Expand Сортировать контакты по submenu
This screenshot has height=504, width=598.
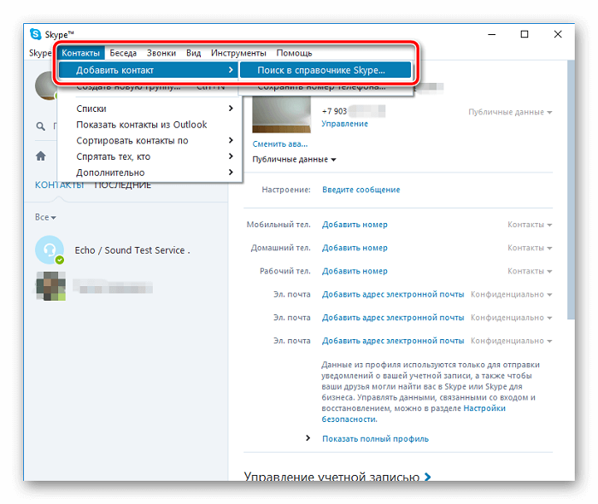click(149, 141)
